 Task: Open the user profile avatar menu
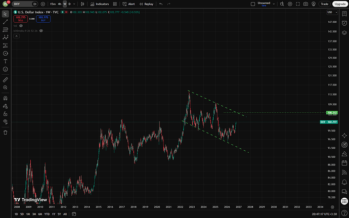pos(6,4)
